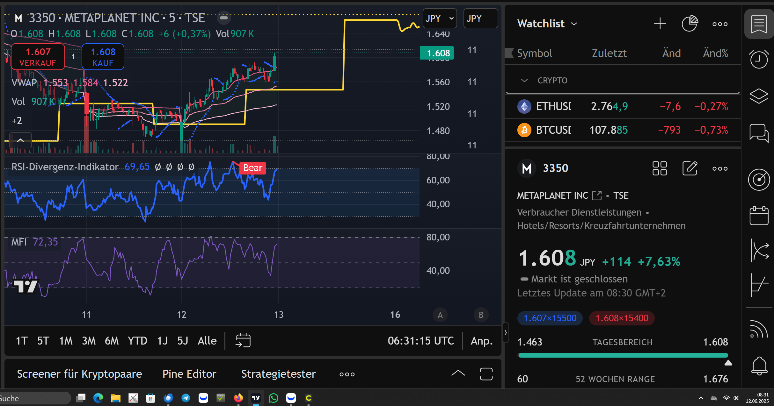The height and width of the screenshot is (406, 774).
Task: Open WhatsApp from the taskbar
Action: point(273,398)
